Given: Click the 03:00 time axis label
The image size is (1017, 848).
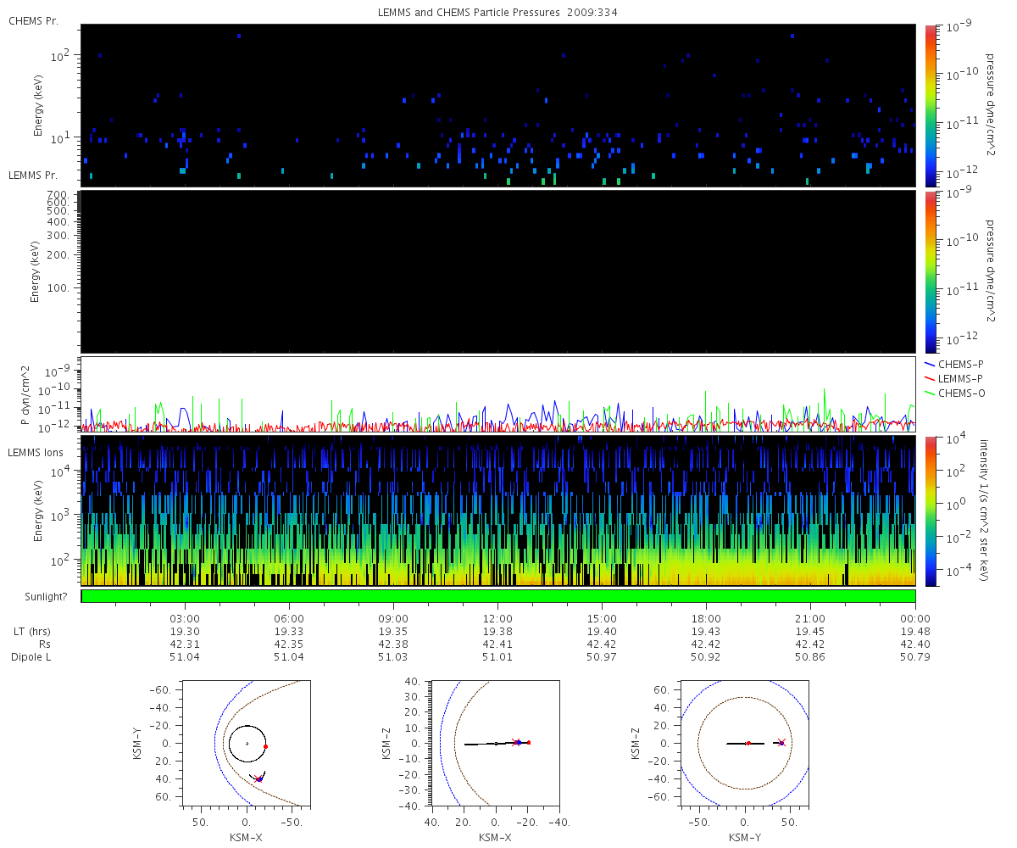Looking at the screenshot, I should click(x=185, y=619).
